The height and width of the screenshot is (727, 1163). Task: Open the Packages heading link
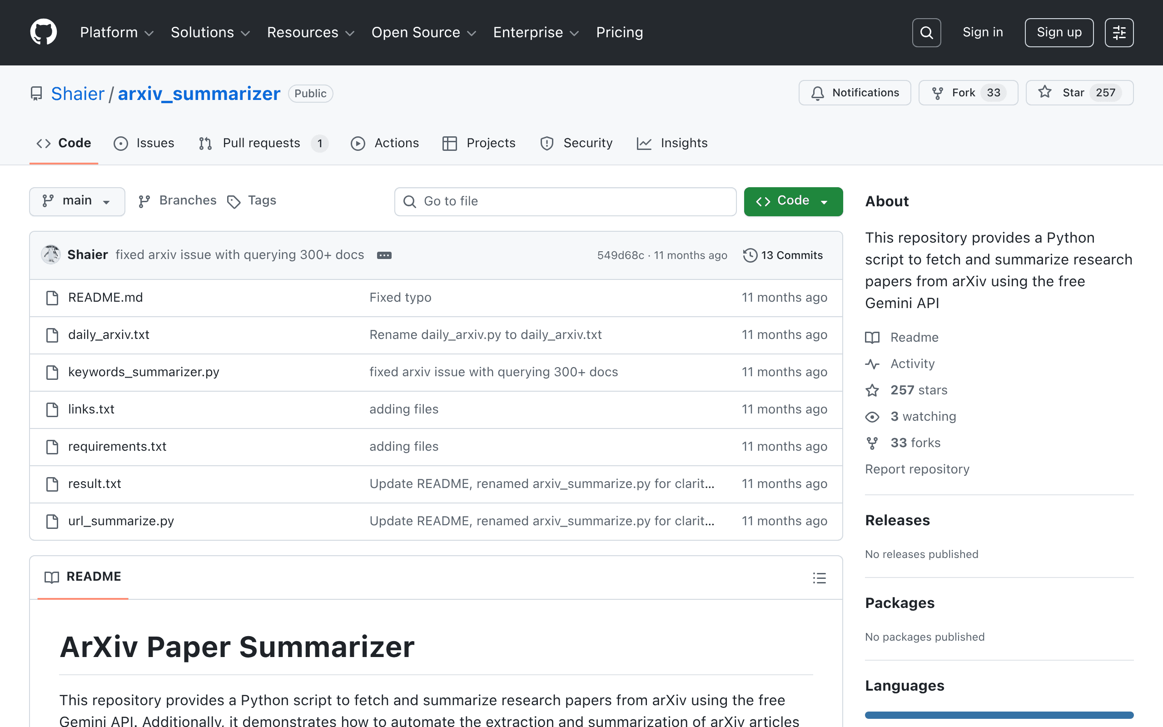900,603
